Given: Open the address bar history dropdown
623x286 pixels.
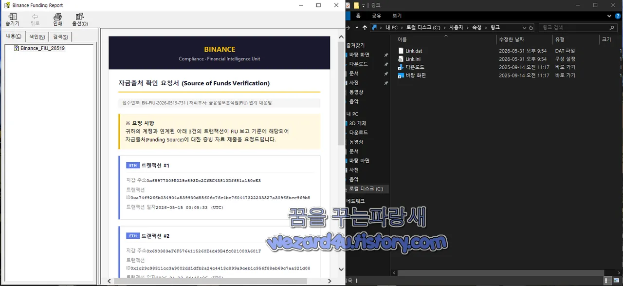Looking at the screenshot, I should [524, 28].
